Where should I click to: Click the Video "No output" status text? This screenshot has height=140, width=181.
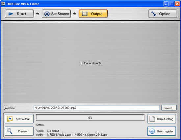tap(53, 131)
